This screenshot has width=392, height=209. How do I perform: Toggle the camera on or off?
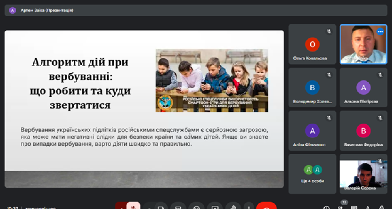coord(160,207)
